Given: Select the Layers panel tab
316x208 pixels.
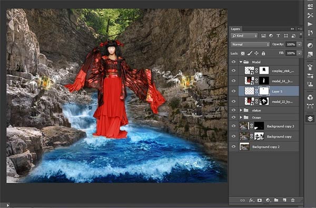Looking at the screenshot, I should point(235,29).
